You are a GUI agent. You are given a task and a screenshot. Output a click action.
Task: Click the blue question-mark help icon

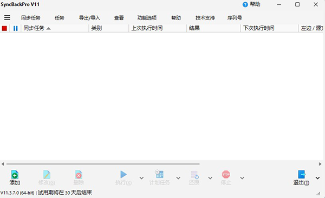point(245,4)
